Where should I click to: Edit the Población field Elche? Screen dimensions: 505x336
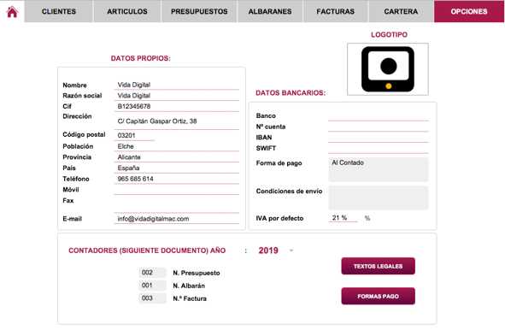pyautogui.click(x=177, y=146)
